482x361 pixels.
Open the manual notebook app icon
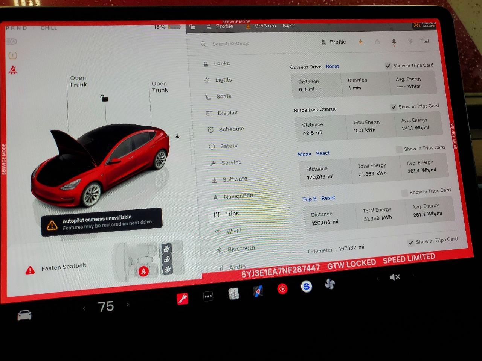233,293
